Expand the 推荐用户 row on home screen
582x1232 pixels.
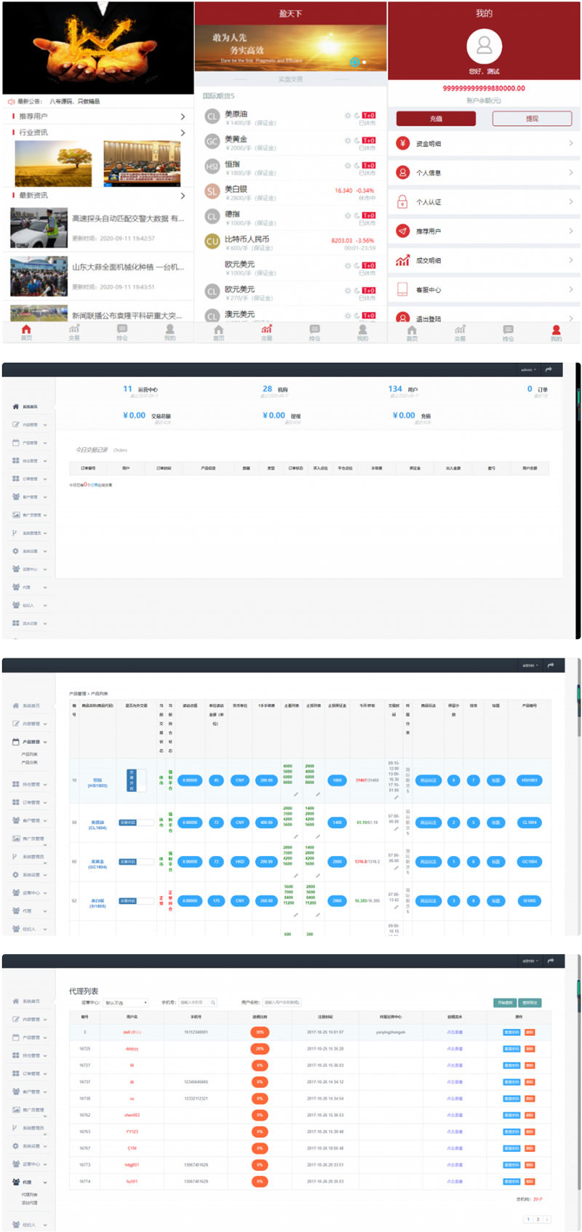pyautogui.click(x=183, y=116)
